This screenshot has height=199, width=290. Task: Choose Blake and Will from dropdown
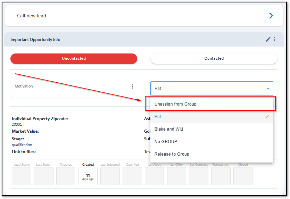[x=169, y=129]
